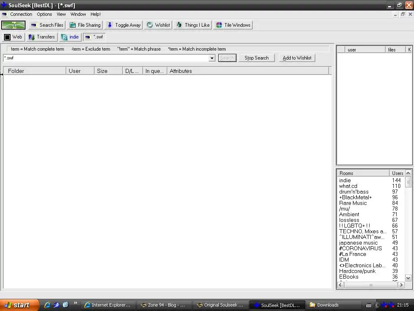Click Add to Wishlist button
Viewport: 414px width, 311px height.
tap(297, 58)
